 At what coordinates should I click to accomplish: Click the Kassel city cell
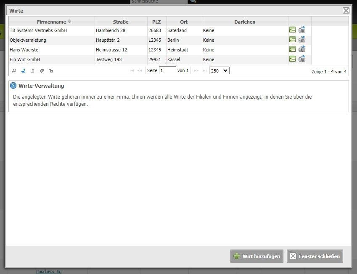(184, 59)
